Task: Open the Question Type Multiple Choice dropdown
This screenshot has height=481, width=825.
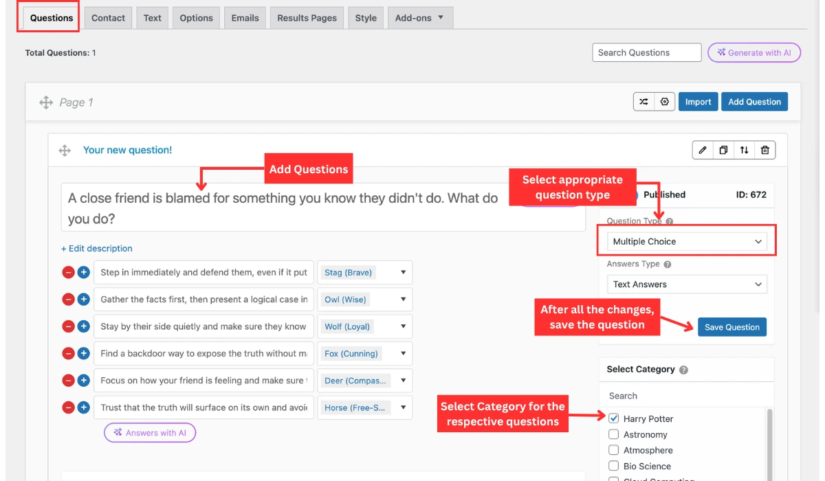Action: [687, 242]
